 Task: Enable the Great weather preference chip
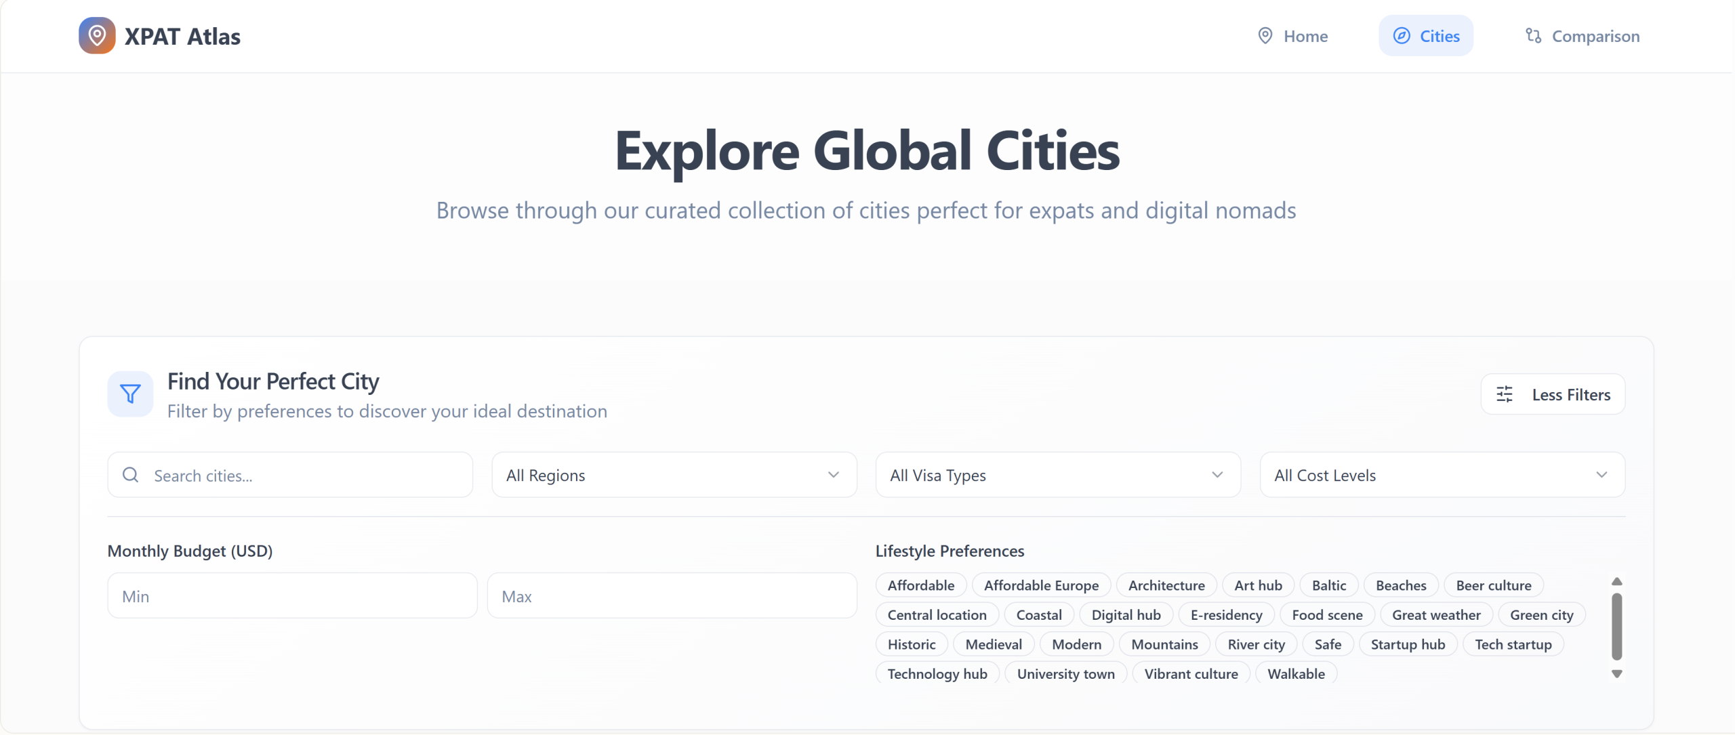click(x=1435, y=615)
